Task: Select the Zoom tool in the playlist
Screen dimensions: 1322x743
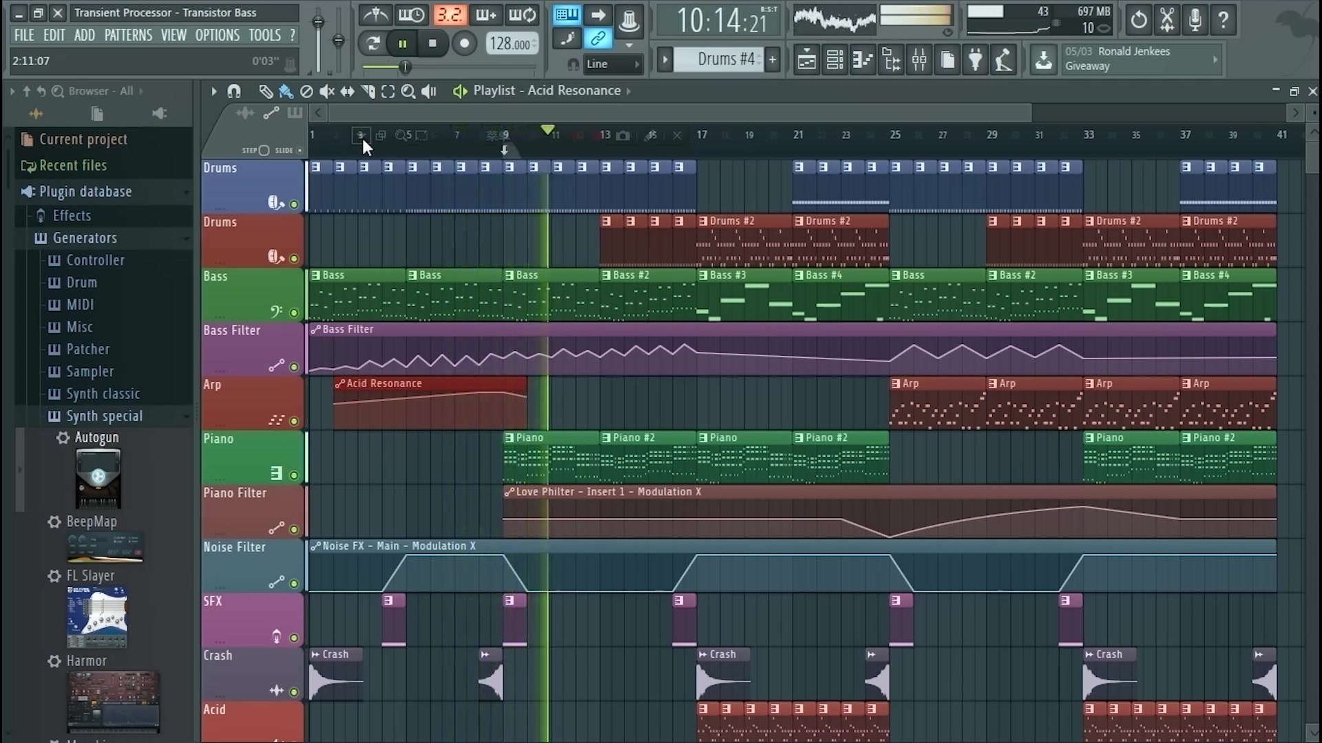Action: pyautogui.click(x=408, y=91)
